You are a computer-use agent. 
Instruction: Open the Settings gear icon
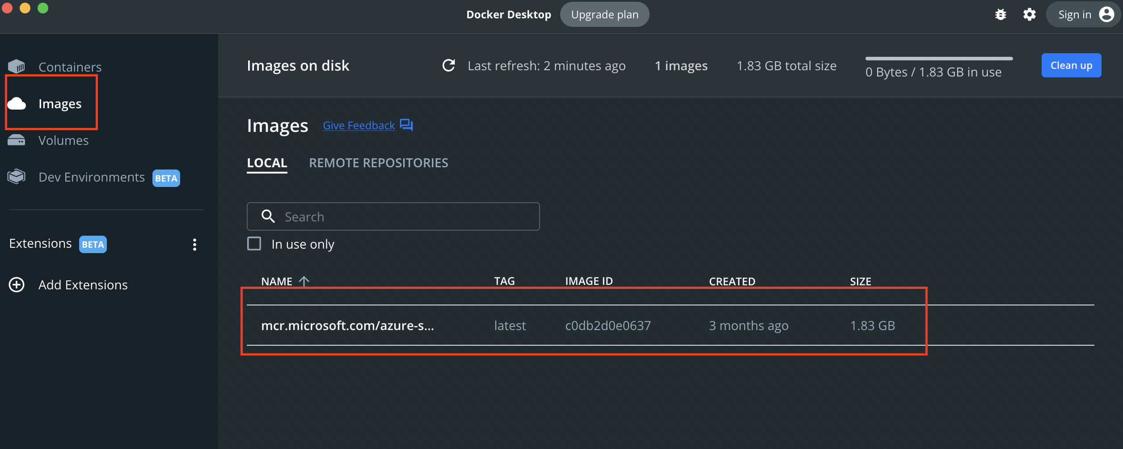tap(1029, 15)
